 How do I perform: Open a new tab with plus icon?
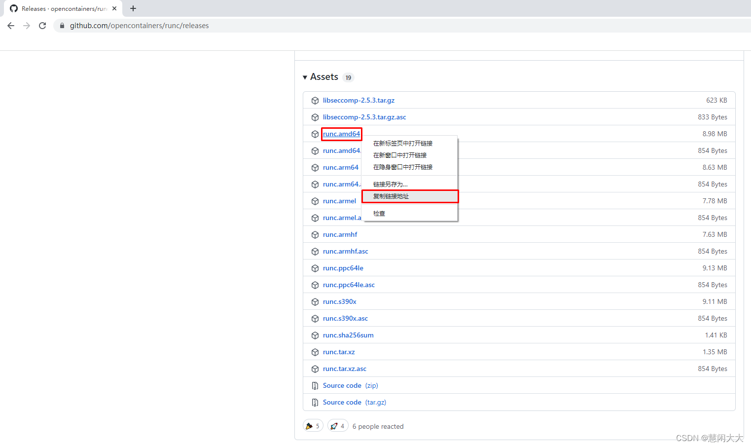point(133,8)
